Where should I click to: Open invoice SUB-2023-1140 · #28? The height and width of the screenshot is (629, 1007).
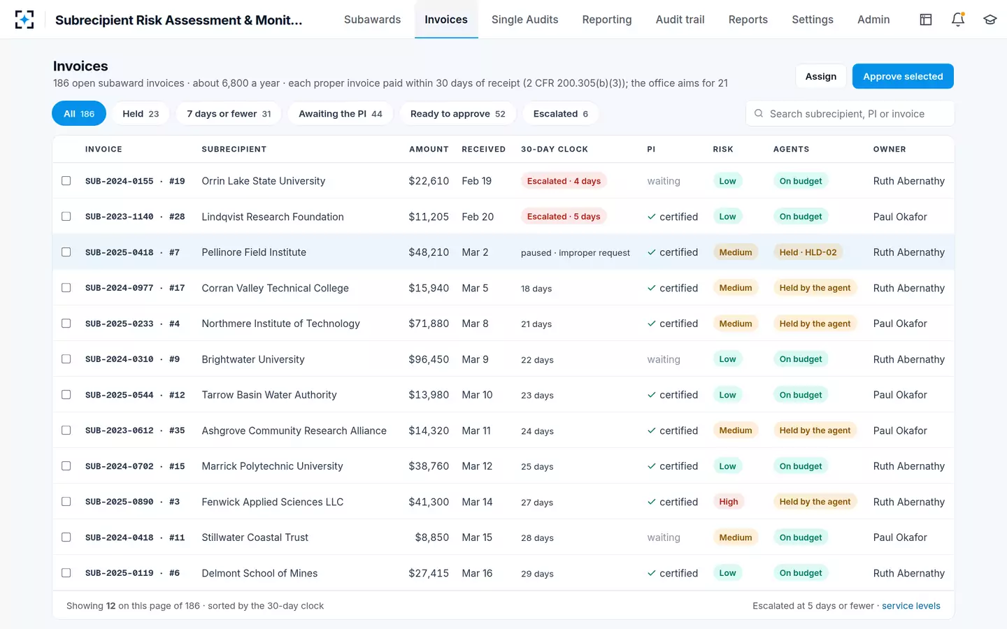click(x=135, y=217)
